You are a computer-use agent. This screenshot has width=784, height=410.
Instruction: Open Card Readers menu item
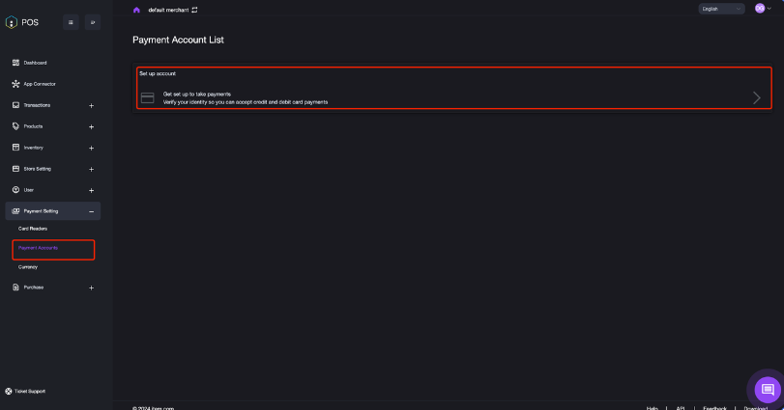(x=33, y=229)
